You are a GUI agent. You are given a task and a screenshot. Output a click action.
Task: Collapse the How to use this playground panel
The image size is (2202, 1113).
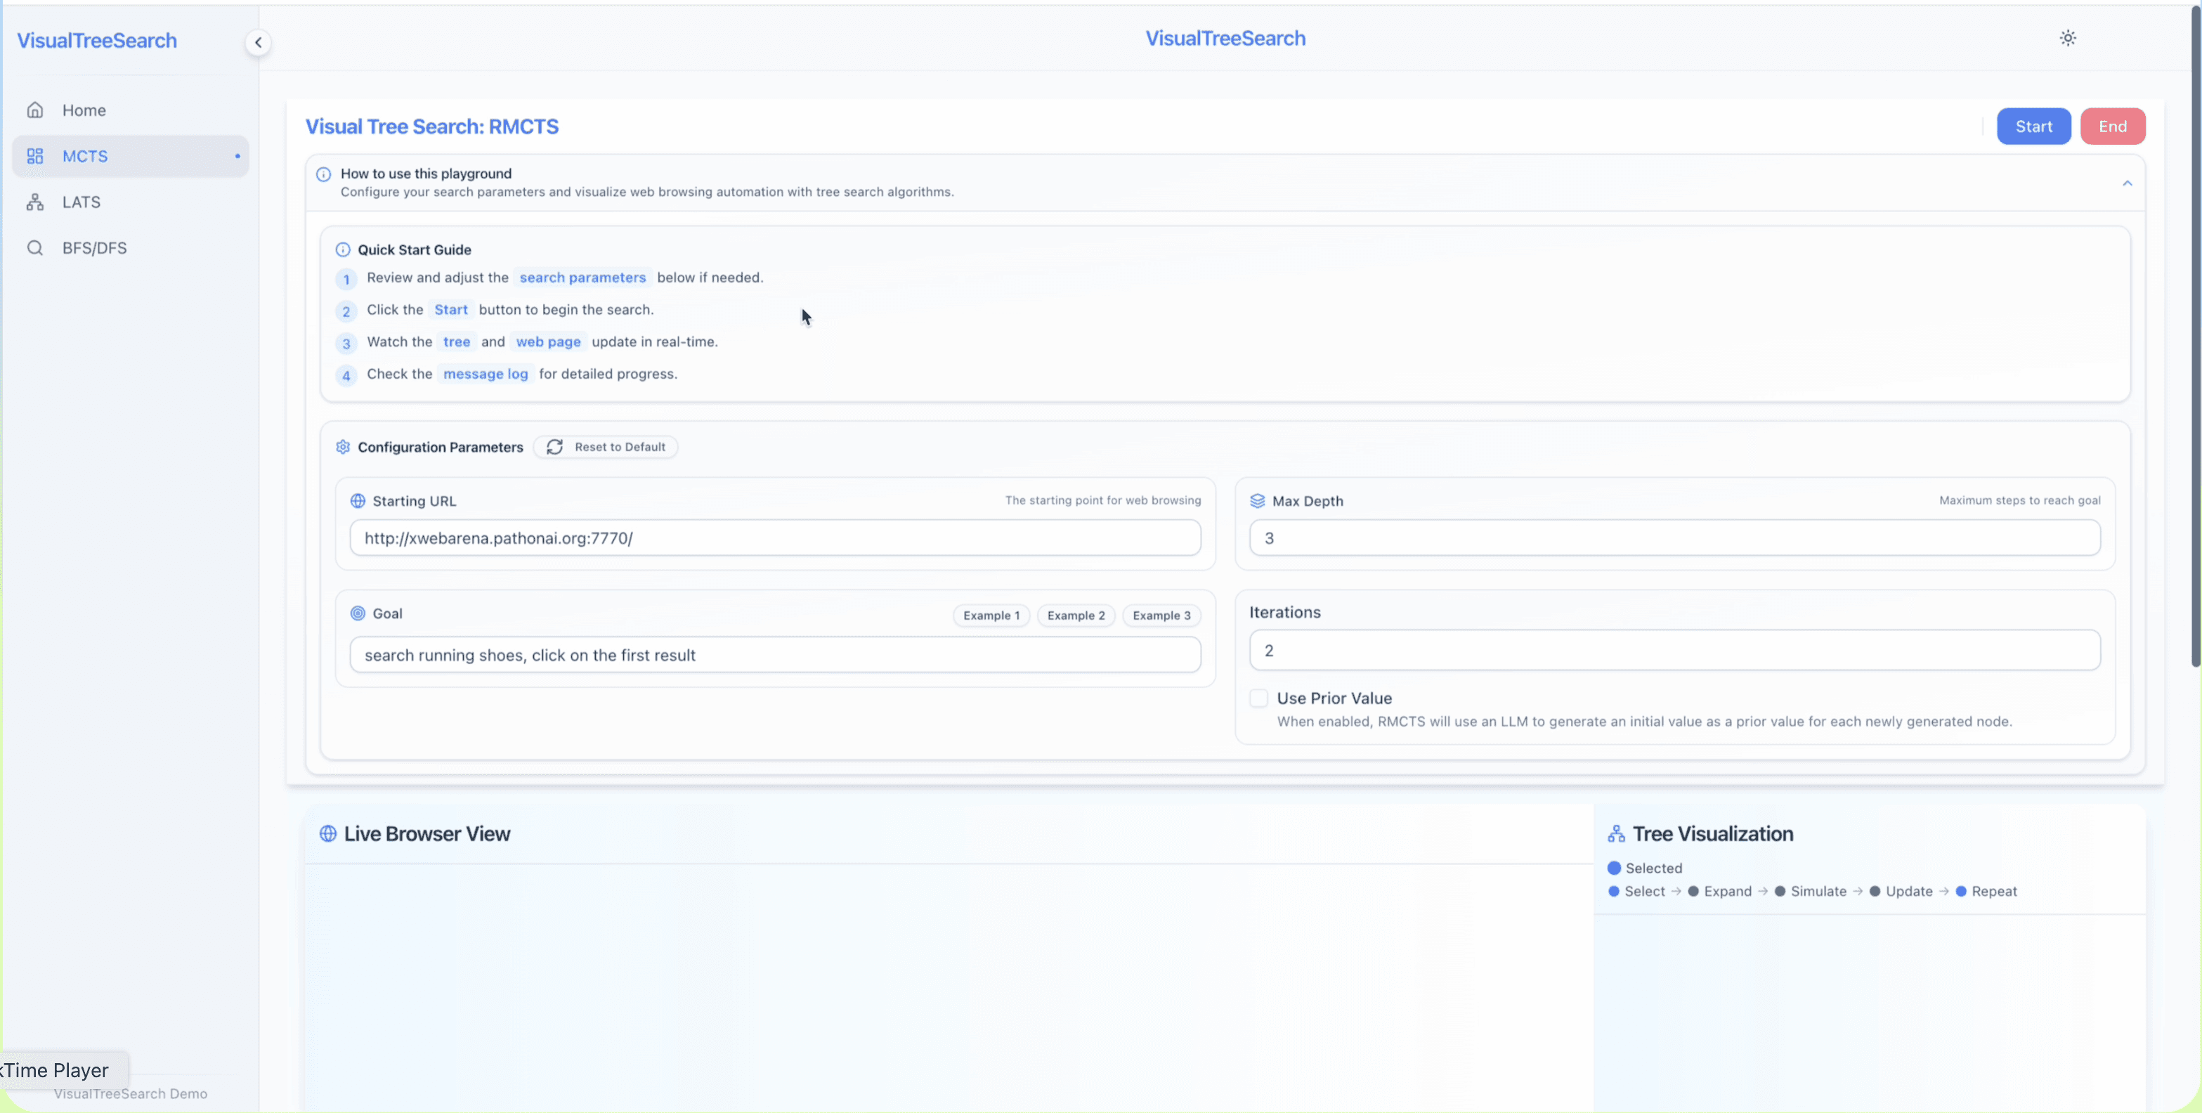pyautogui.click(x=2128, y=183)
